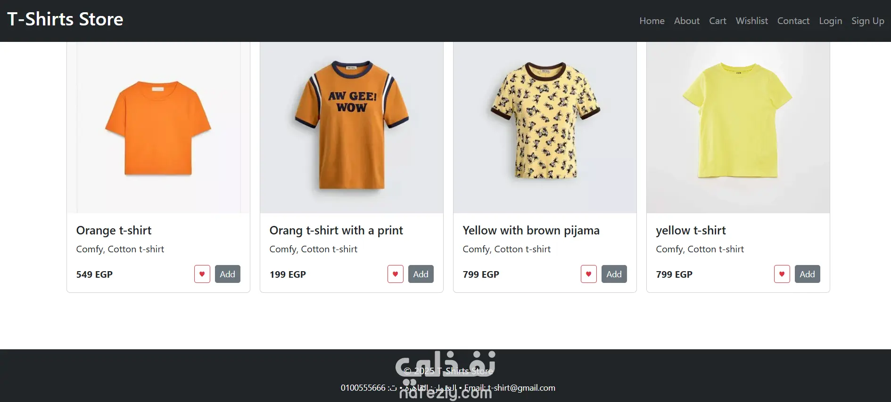Open the Cart page
The width and height of the screenshot is (891, 402).
(718, 21)
